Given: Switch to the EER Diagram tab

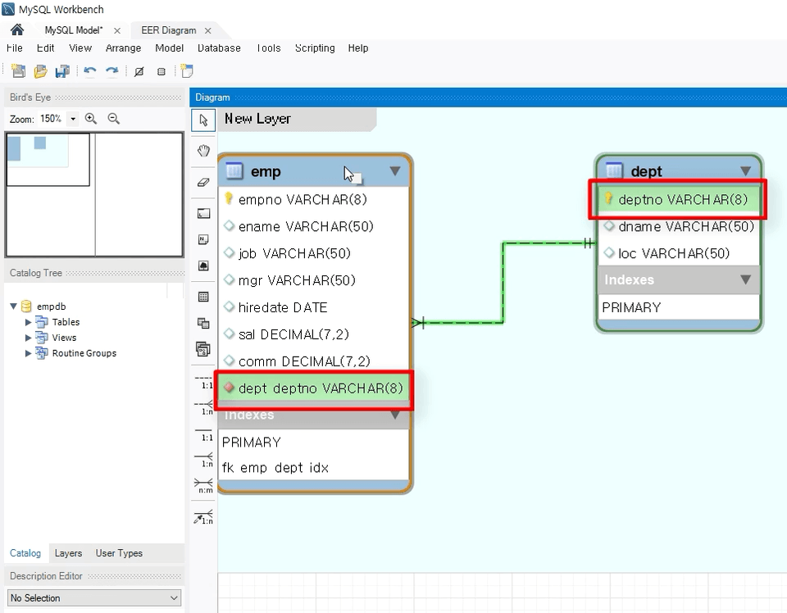Looking at the screenshot, I should [x=169, y=30].
